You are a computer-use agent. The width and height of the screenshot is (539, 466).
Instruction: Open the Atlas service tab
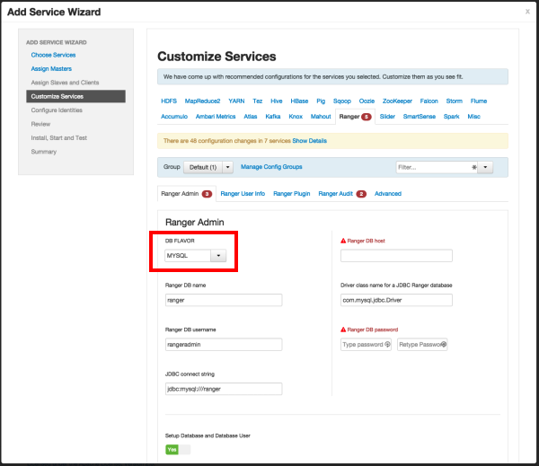pos(251,117)
